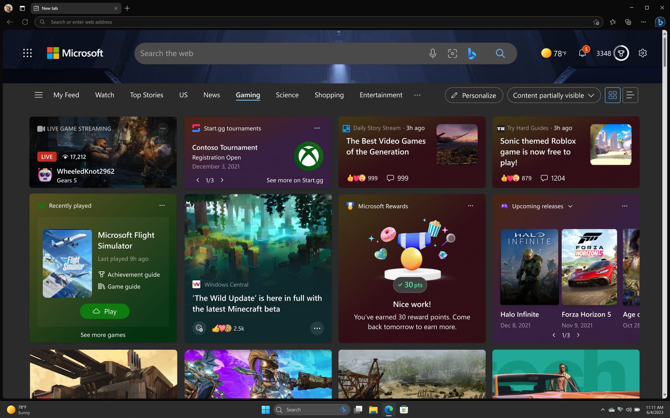Click the favorites star icon in Edge toolbar
670x418 pixels.
pyautogui.click(x=613, y=22)
